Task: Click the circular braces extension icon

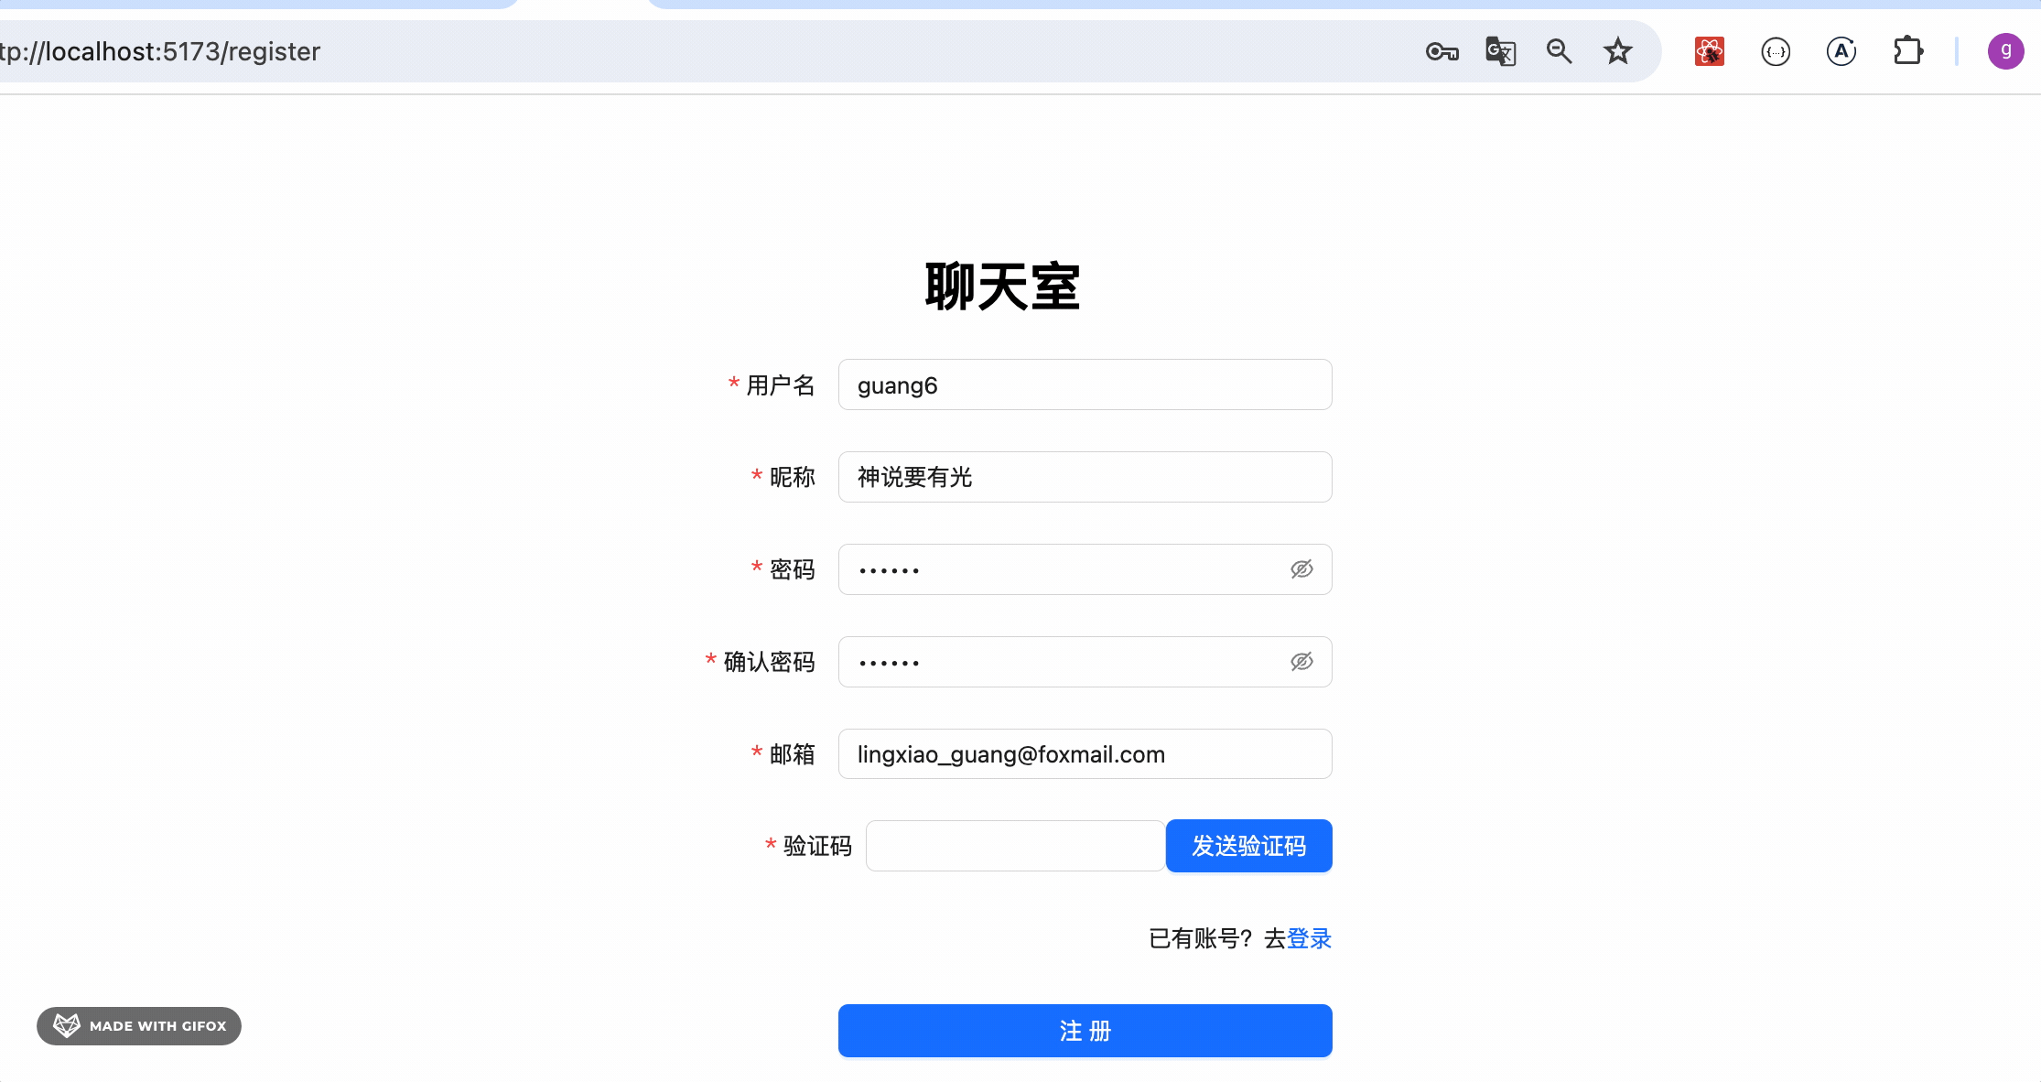Action: (x=1775, y=52)
